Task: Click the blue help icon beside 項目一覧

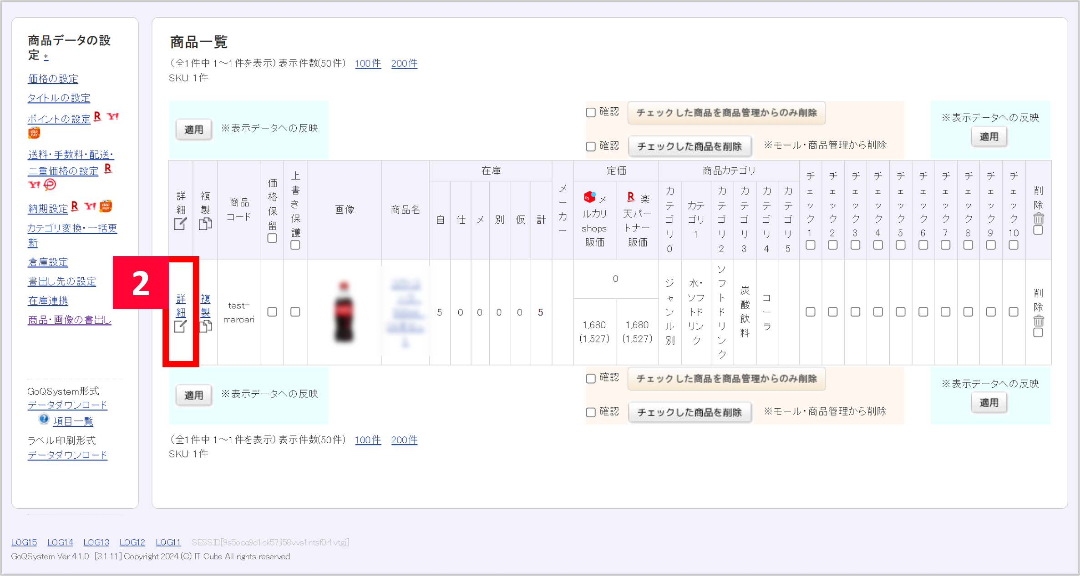Action: [x=44, y=419]
